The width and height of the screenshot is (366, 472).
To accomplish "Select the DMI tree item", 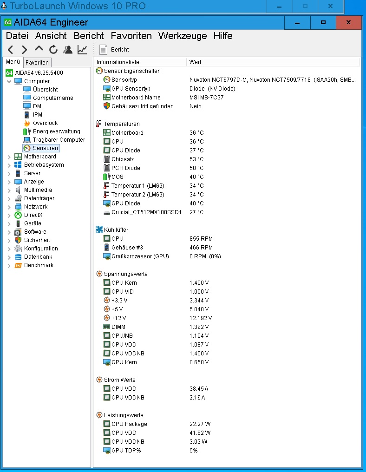I will (33, 106).
